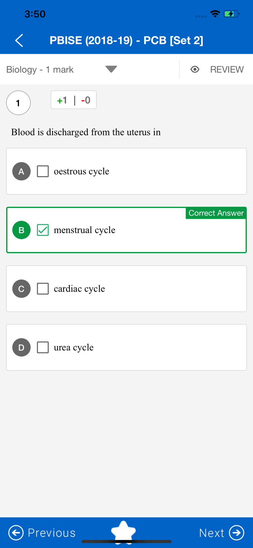Tap the option A letter badge
This screenshot has width=253, height=548.
(22, 171)
